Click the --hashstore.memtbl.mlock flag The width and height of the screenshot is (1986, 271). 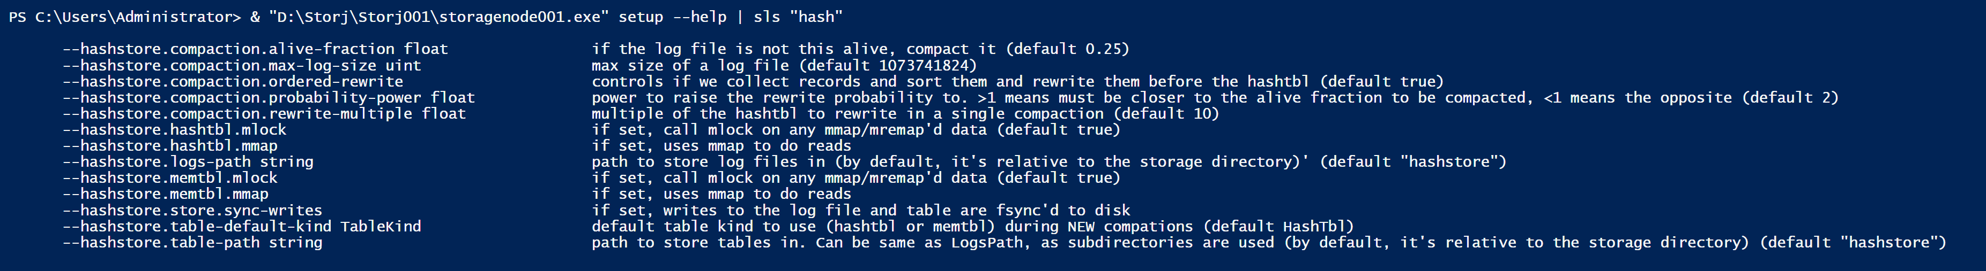169,178
